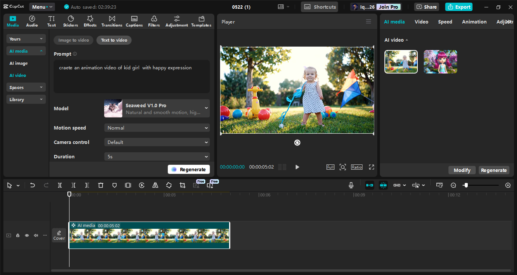Select the Voiceover microphone icon
Image resolution: width=517 pixels, height=275 pixels.
pos(351,185)
